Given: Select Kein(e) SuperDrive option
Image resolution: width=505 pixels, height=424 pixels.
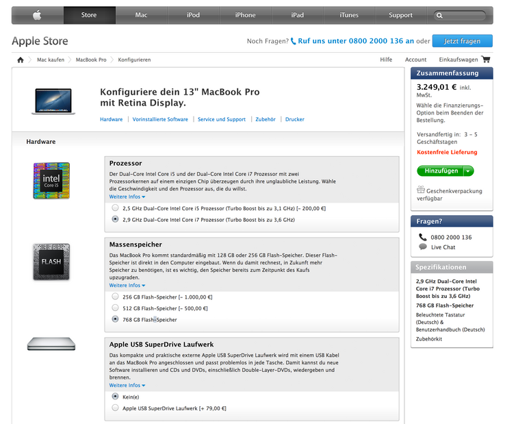Looking at the screenshot, I should [x=115, y=397].
